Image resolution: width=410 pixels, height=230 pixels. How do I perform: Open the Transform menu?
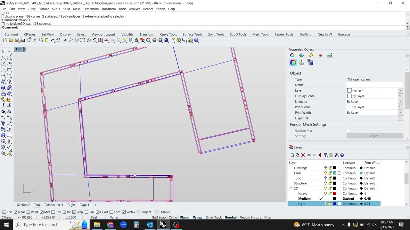(x=109, y=9)
